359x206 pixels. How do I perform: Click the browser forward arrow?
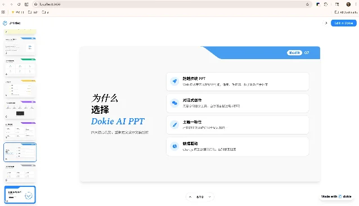click(11, 5)
